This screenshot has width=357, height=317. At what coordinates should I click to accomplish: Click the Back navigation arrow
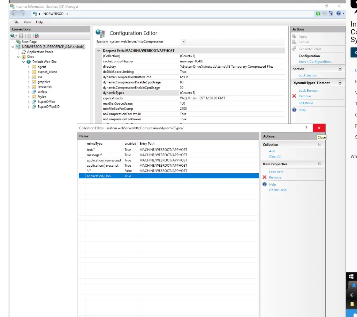(x=14, y=14)
